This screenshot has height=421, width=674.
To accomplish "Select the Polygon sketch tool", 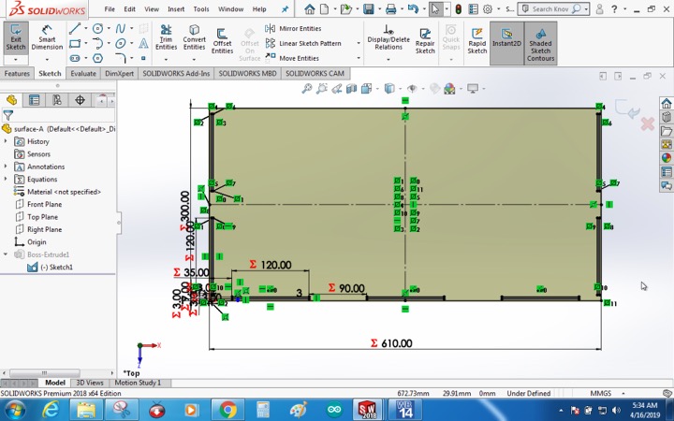I will tap(98, 58).
